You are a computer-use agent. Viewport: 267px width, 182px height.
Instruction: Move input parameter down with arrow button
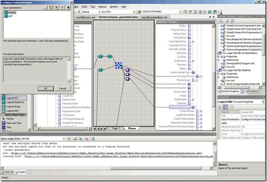(68, 7)
